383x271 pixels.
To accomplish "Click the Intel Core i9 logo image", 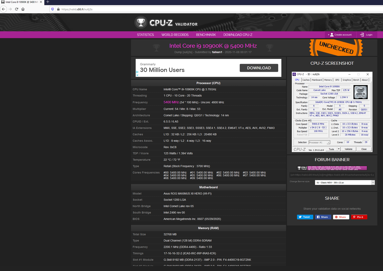I will (x=360, y=92).
